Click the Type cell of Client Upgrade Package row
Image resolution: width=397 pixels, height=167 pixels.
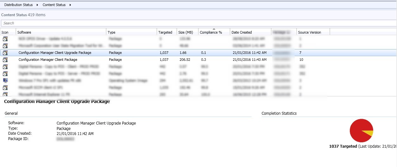115,53
